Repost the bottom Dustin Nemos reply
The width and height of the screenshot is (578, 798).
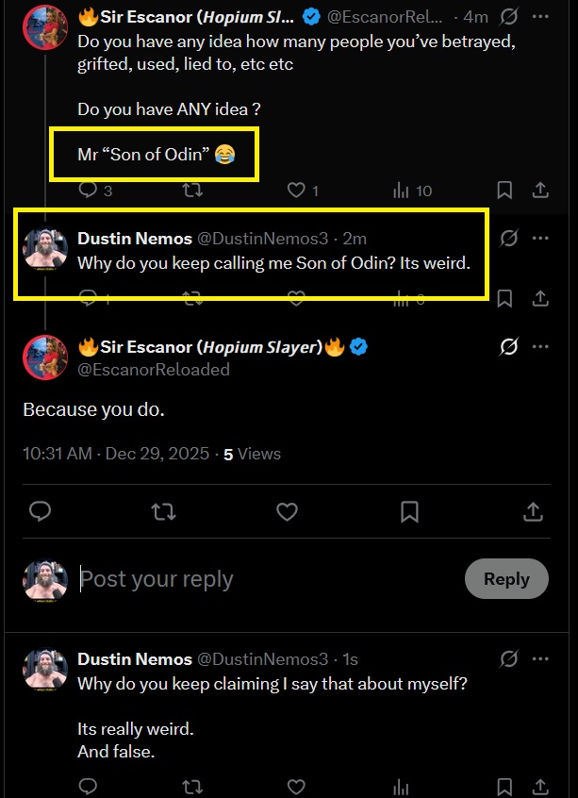192,786
